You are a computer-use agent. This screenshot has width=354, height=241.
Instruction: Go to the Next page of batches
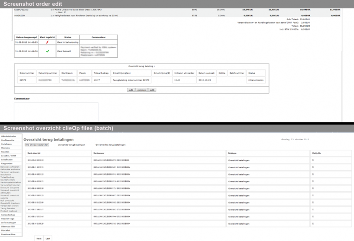(40, 238)
